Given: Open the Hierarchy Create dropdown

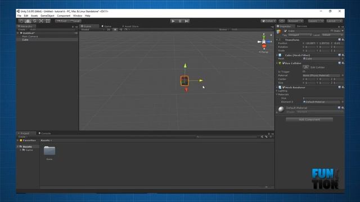Looking at the screenshot, I should click(x=22, y=30).
